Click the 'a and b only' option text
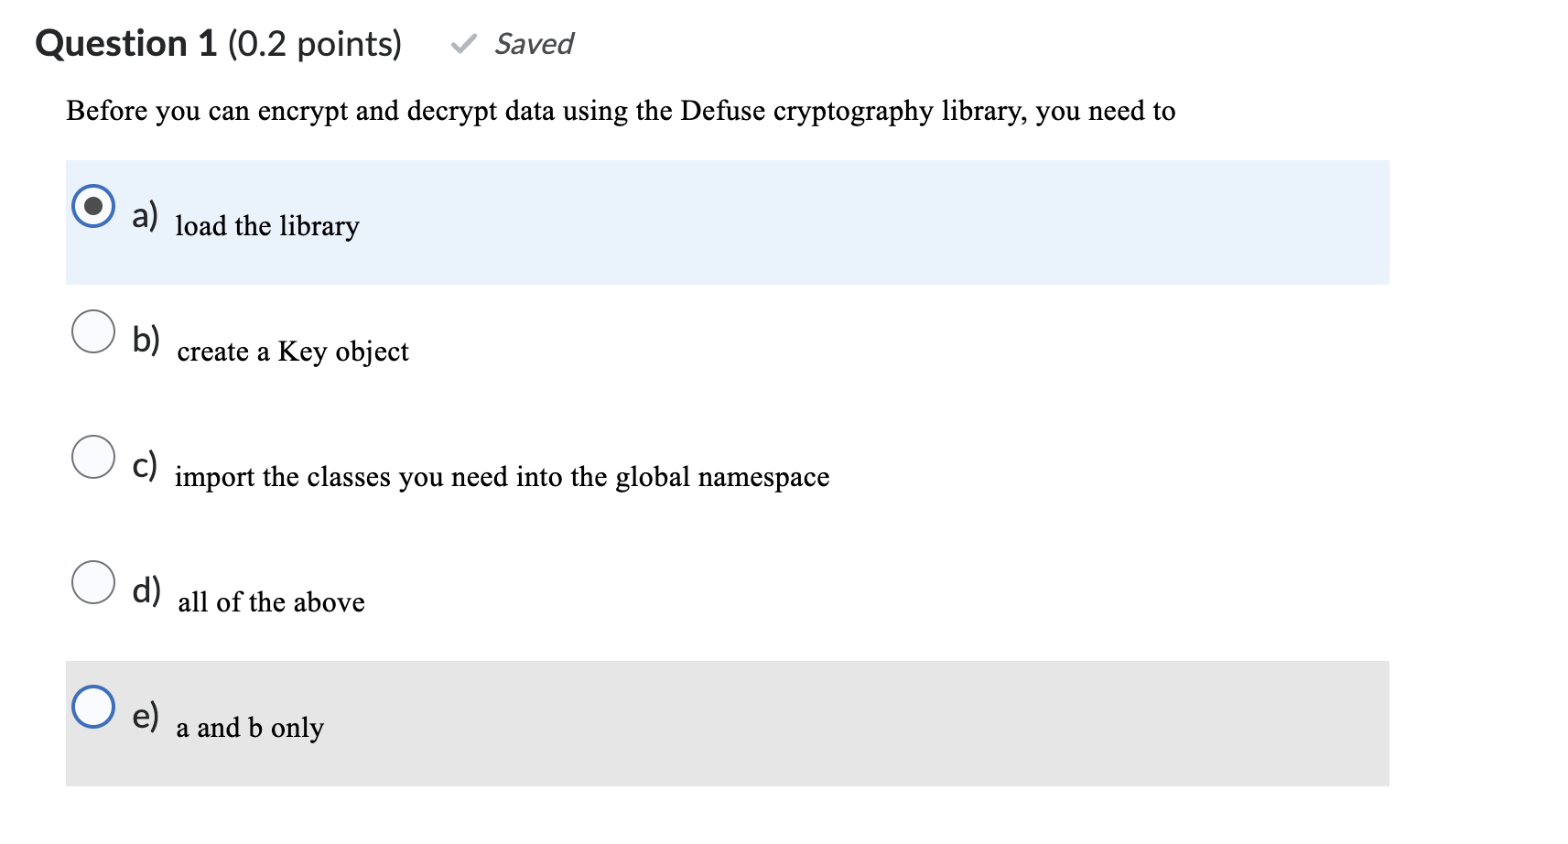 point(250,728)
